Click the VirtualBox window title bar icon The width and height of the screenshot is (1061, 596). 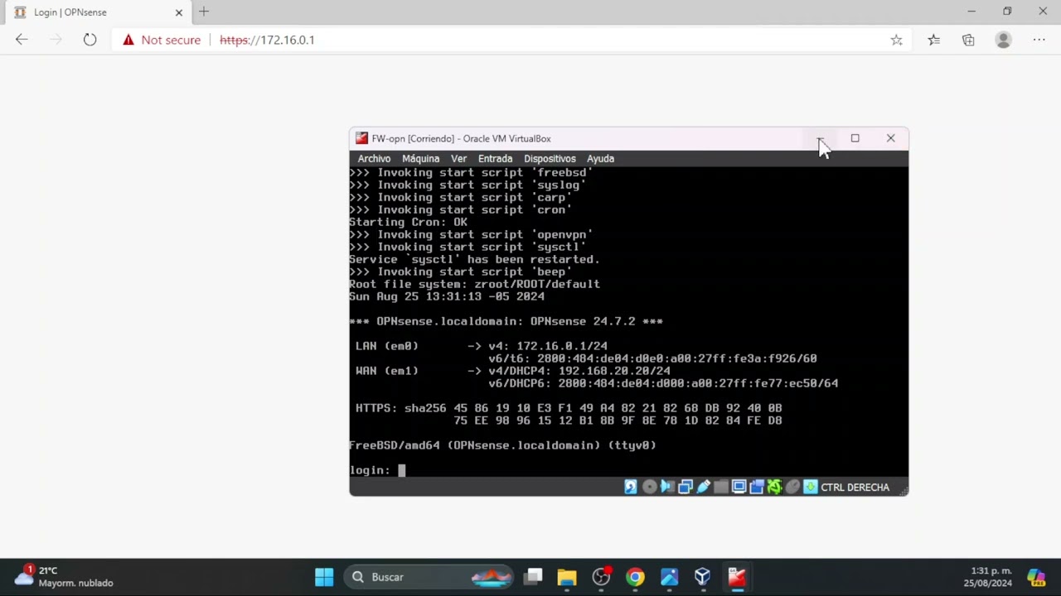[361, 138]
